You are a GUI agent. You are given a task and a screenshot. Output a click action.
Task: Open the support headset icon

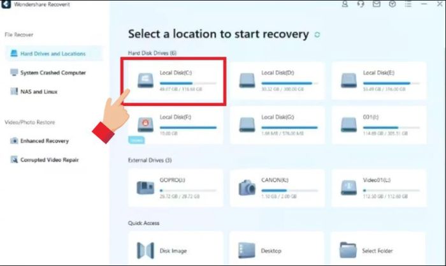361,4
